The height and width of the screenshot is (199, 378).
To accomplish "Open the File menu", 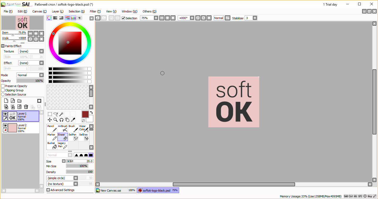I will pos(8,11).
